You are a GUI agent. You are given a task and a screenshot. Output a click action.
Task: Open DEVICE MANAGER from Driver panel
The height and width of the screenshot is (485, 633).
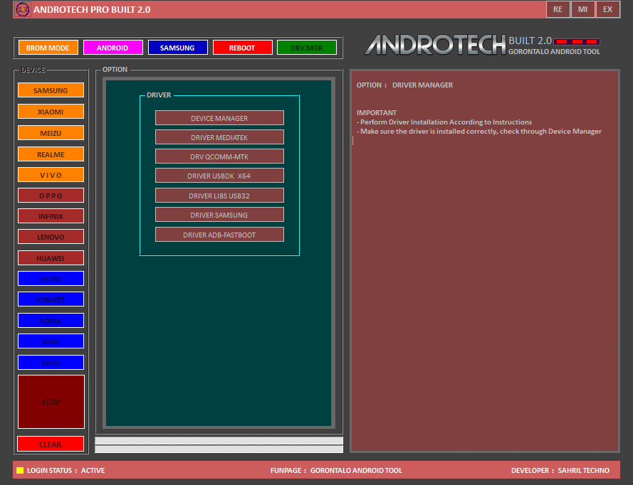coord(219,118)
